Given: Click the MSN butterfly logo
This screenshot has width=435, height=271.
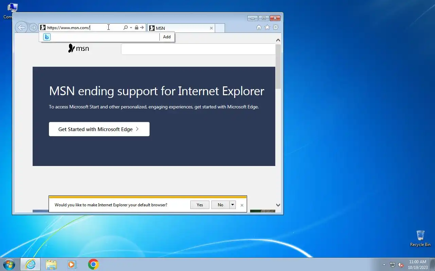Looking at the screenshot, I should [79, 48].
